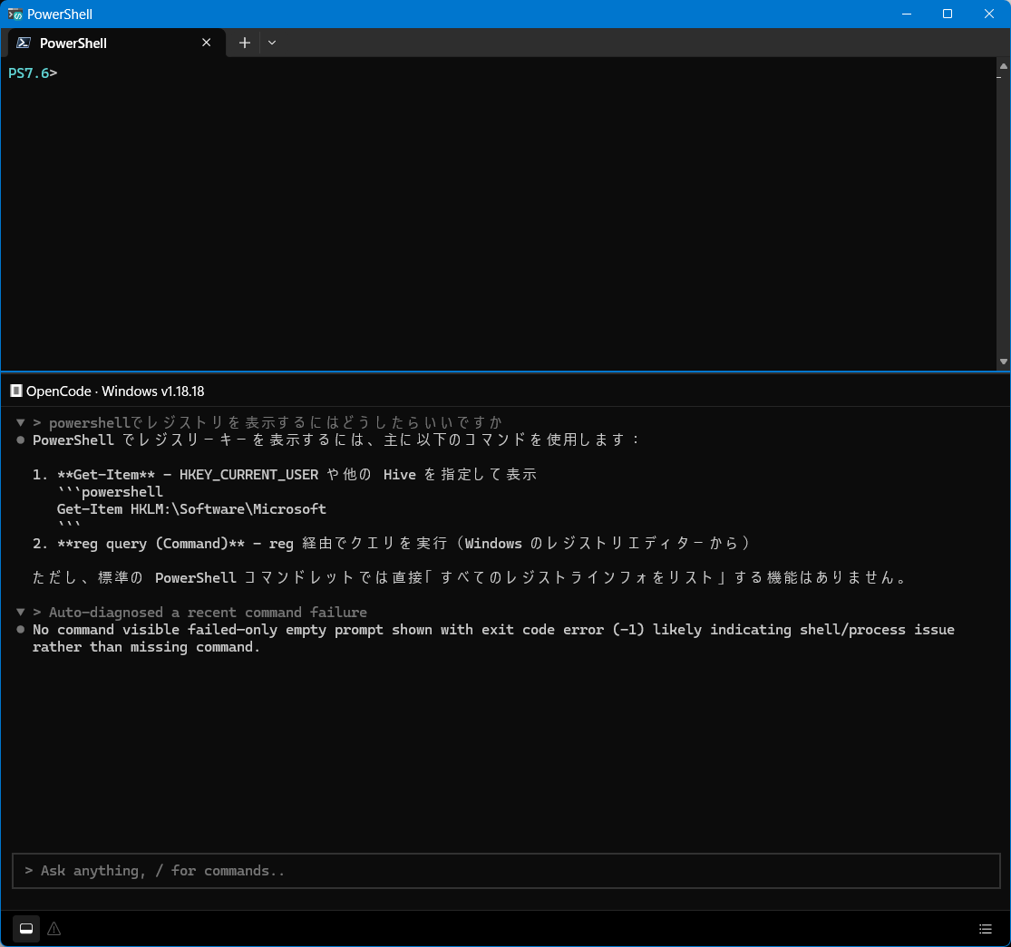Click the OpenCode panel logo icon

(x=16, y=391)
